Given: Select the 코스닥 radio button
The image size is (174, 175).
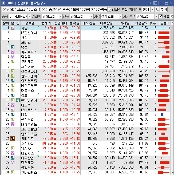Looking at the screenshot, I should 28,10.
